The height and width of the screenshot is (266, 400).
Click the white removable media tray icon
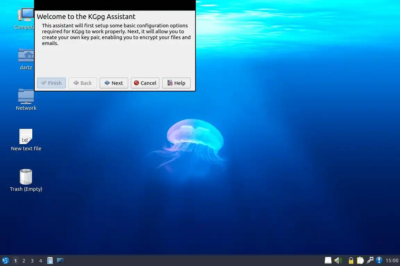[x=328, y=260]
